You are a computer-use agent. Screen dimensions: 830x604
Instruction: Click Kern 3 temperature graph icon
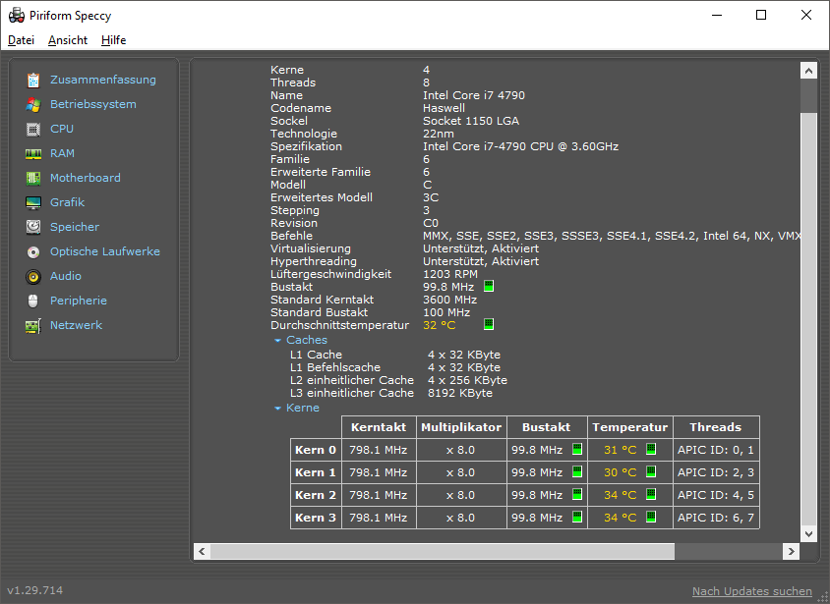point(651,517)
